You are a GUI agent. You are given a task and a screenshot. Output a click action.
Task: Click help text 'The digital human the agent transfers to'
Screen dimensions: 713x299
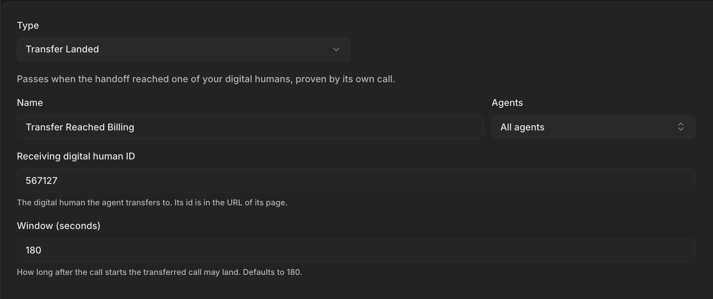click(x=152, y=203)
